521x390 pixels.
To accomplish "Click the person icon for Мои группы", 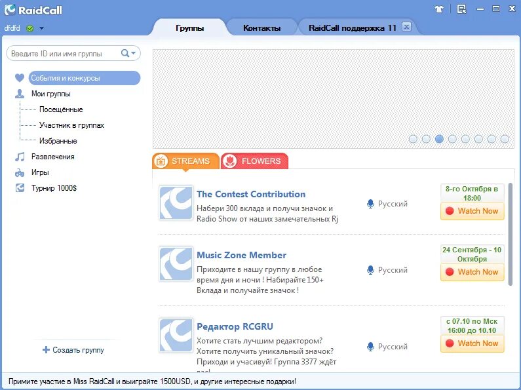I will (20, 94).
